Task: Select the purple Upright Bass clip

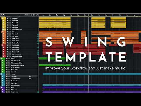Action: pos(92,92)
